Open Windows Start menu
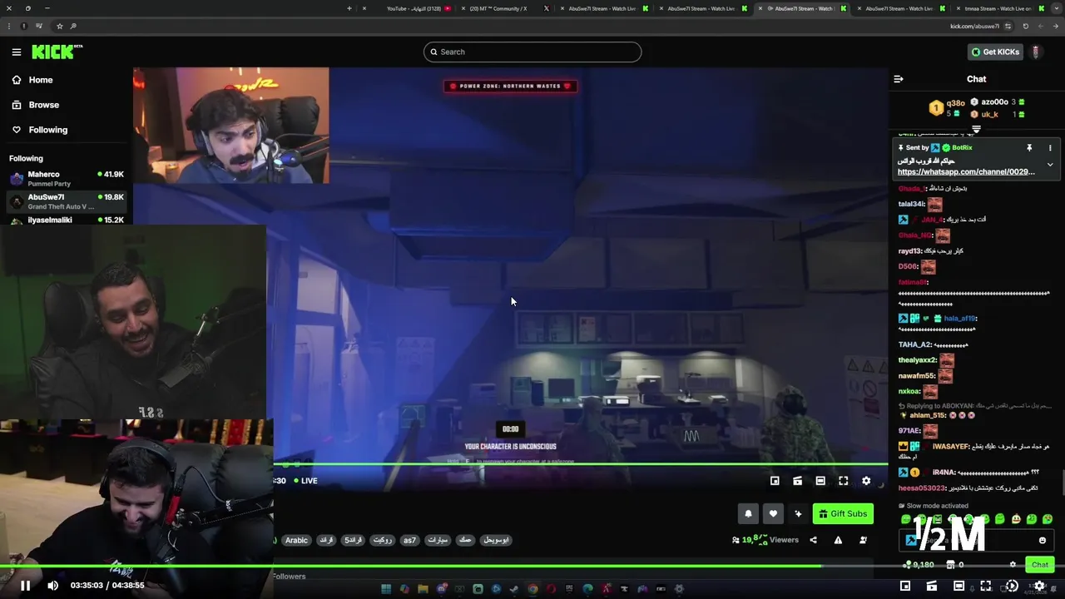The image size is (1065, 599). coord(386,589)
